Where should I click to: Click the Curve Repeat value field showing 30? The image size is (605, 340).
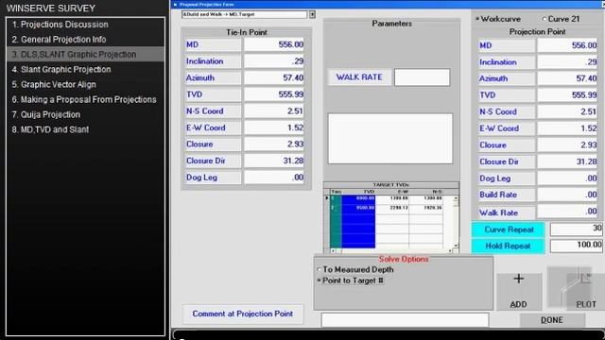pyautogui.click(x=576, y=229)
